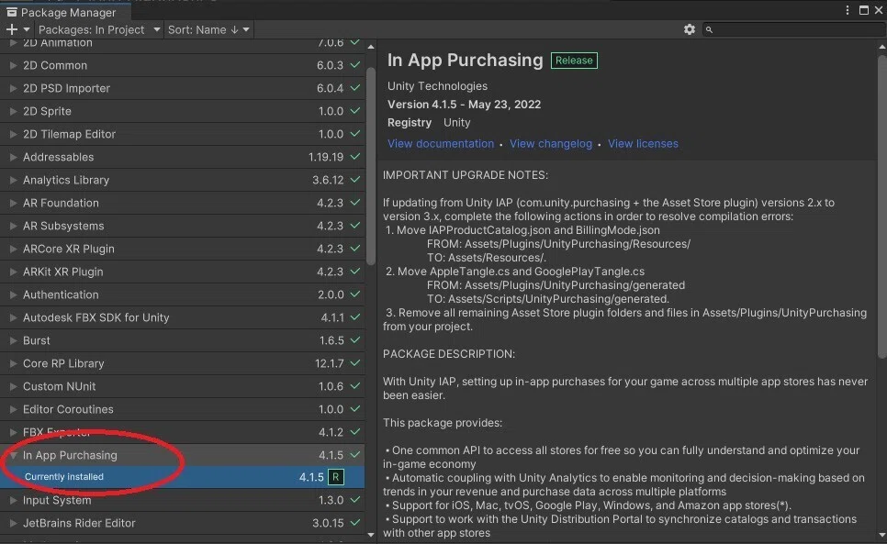Select the Authentication package

pos(182,294)
